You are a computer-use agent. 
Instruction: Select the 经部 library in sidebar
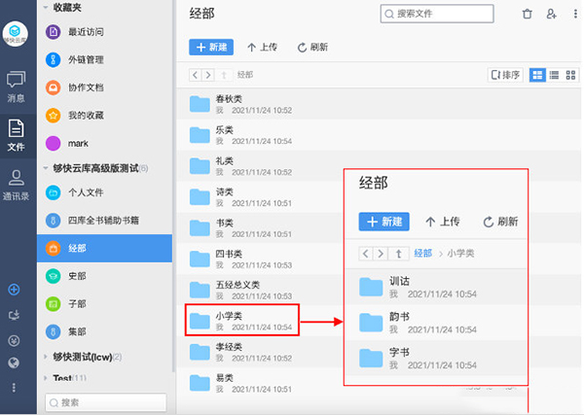[104, 248]
